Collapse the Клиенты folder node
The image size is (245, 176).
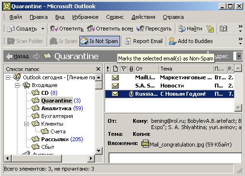pyautogui.click(x=26, y=124)
